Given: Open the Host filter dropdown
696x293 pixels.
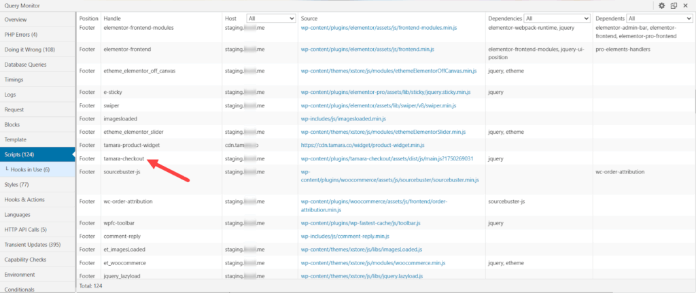Looking at the screenshot, I should click(x=271, y=18).
